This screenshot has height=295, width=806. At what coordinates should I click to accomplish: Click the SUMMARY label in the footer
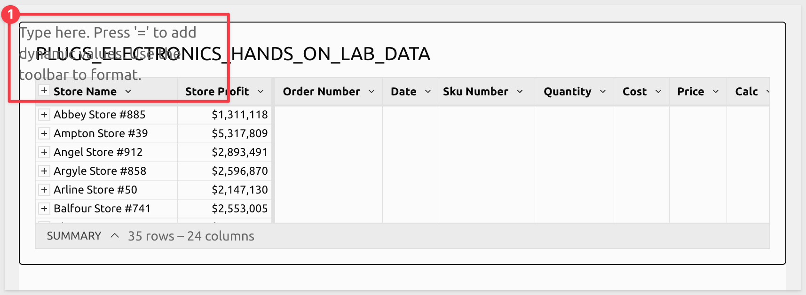(x=74, y=236)
